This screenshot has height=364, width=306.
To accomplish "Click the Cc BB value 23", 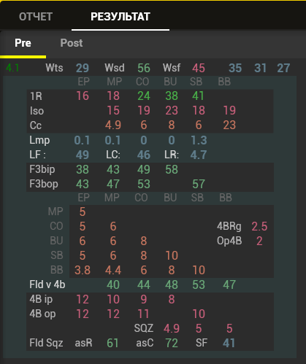I will (x=229, y=125).
